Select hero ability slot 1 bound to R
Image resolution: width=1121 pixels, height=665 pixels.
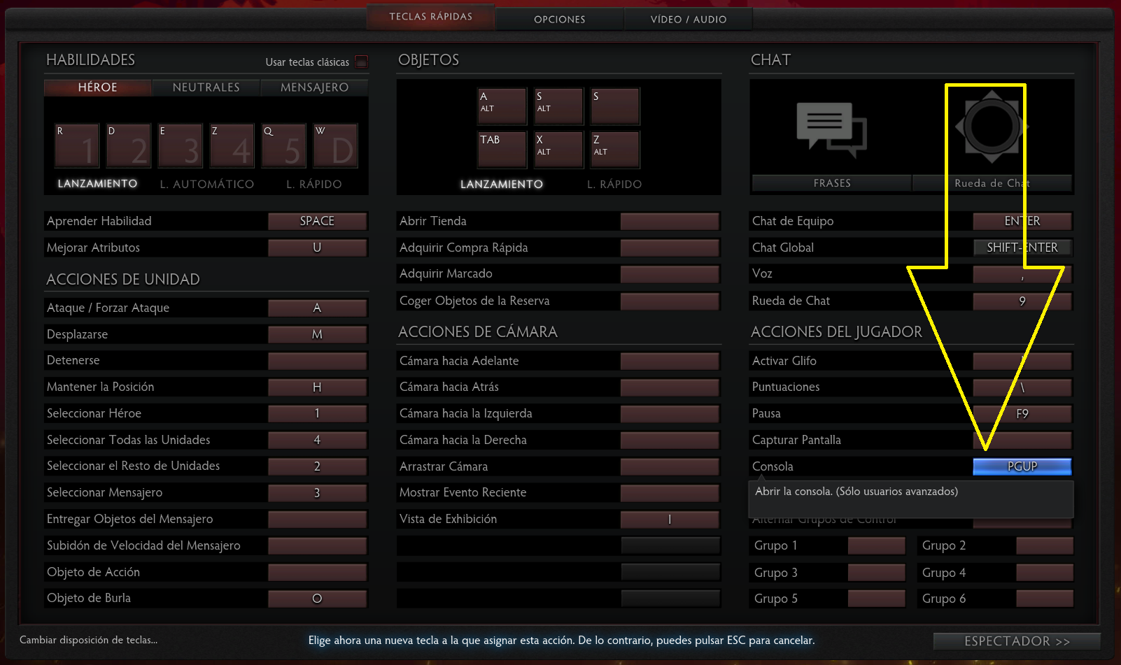77,146
